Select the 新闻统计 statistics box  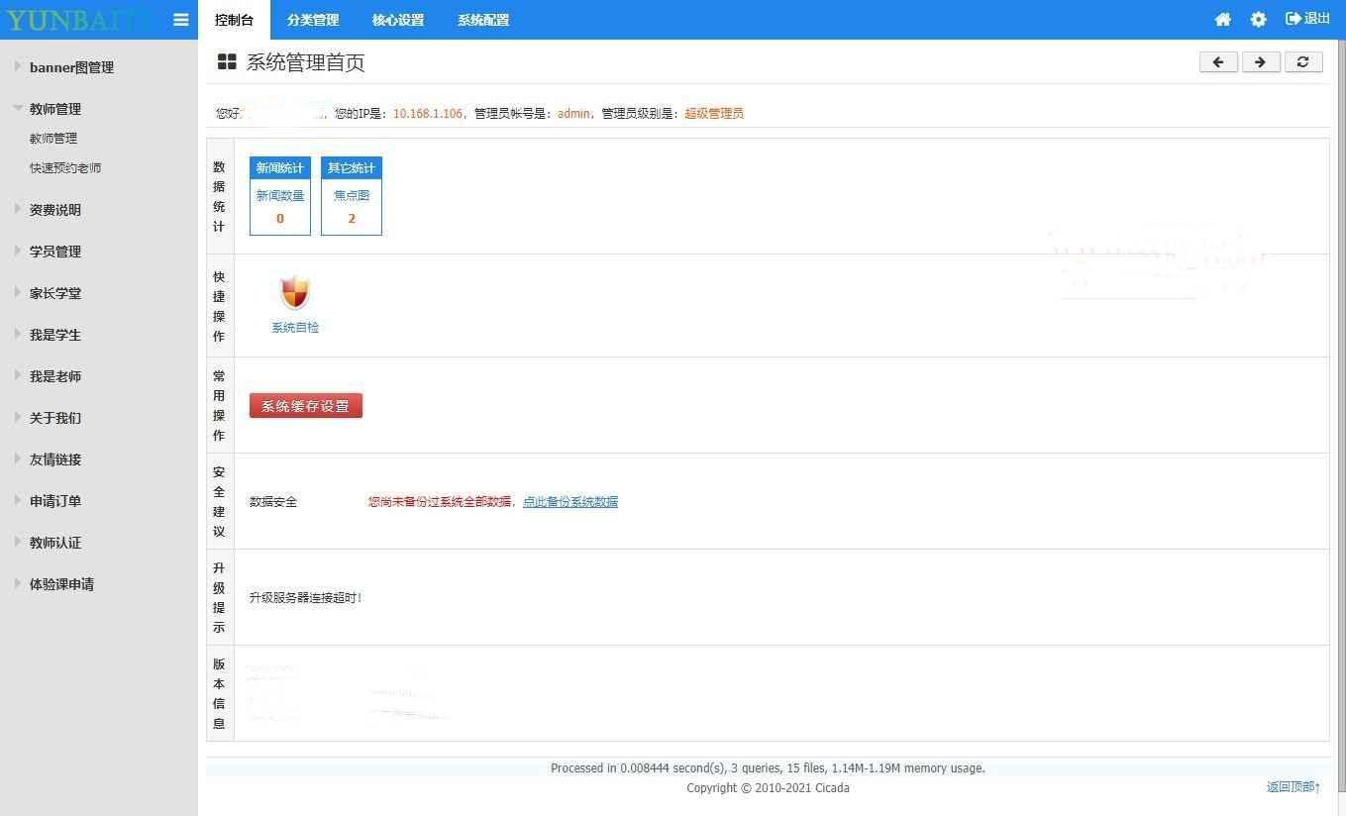280,195
